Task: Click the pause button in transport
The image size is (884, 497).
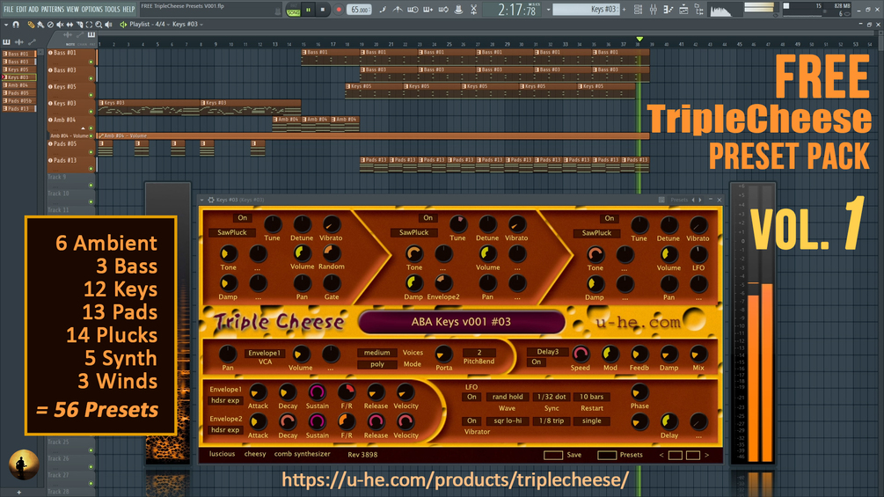Action: tap(309, 10)
